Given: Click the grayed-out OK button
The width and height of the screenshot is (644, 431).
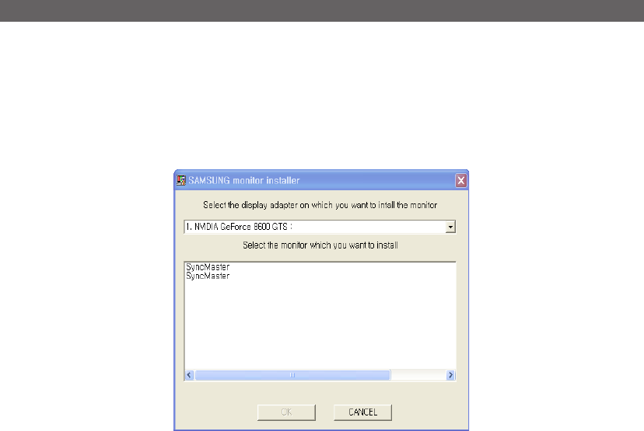Looking at the screenshot, I should coord(286,412).
